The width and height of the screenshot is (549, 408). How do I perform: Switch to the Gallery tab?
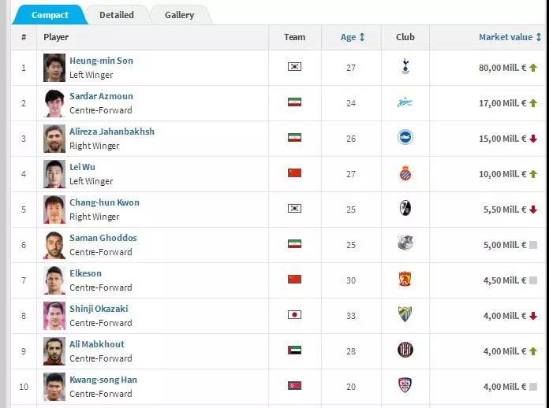179,15
